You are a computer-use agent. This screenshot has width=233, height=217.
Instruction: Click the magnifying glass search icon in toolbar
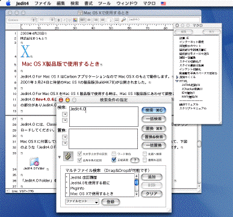pyautogui.click(x=123, y=20)
